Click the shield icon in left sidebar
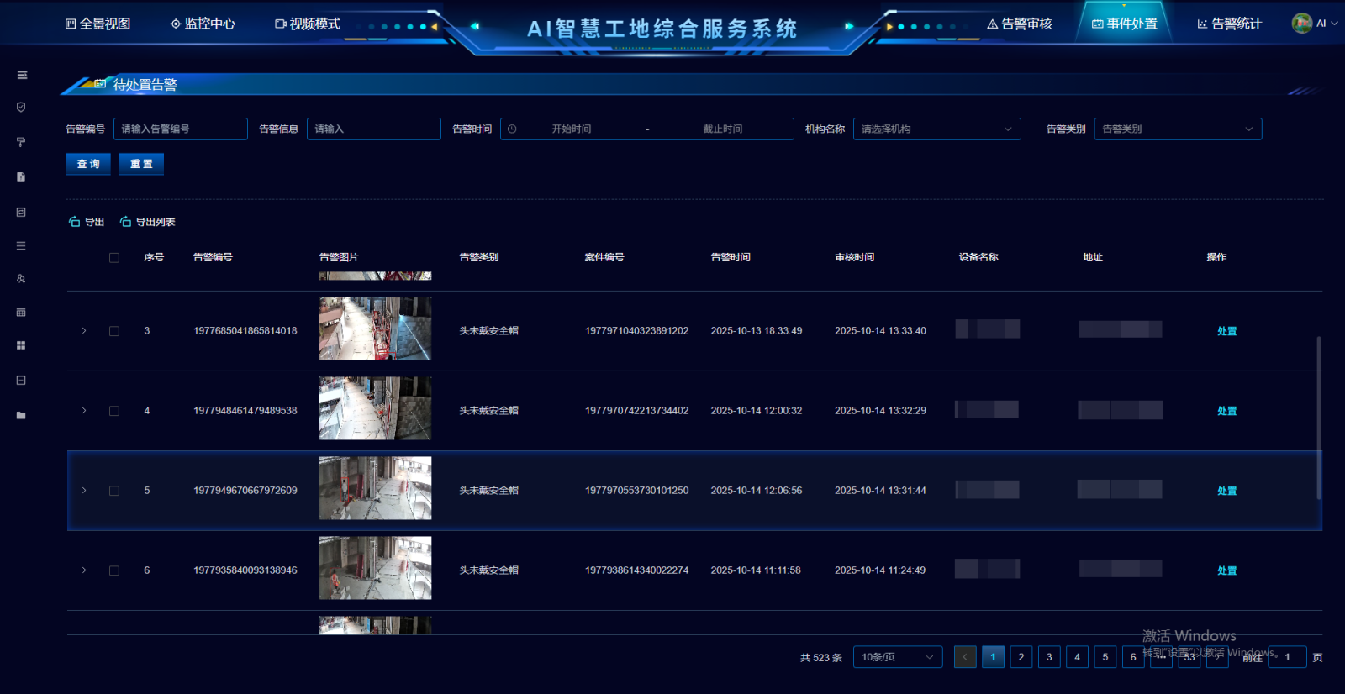Screen dimensions: 1345x694 (x=21, y=108)
